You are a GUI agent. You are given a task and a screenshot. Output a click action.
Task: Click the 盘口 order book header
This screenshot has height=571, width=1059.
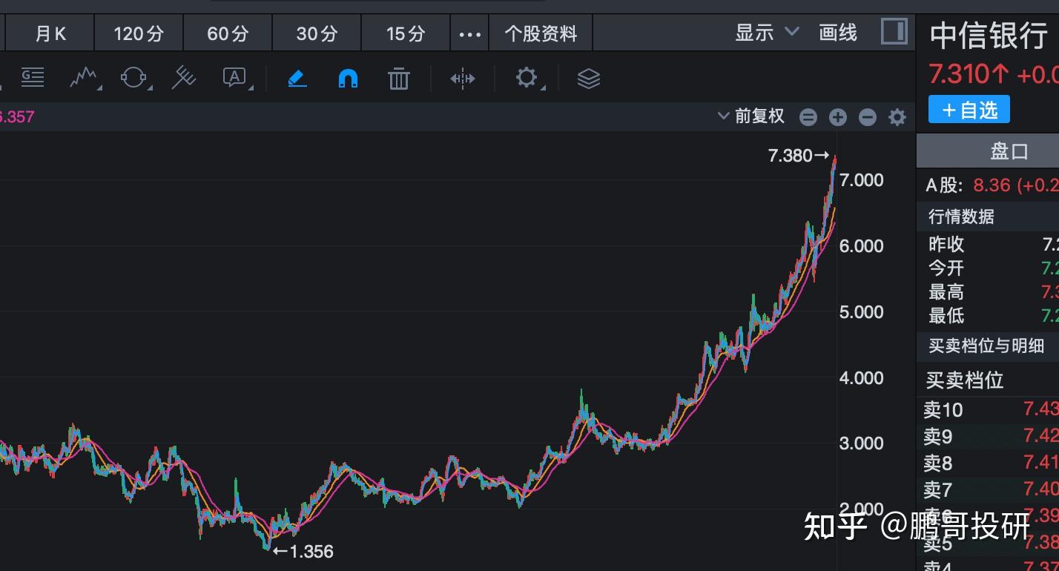[1009, 151]
